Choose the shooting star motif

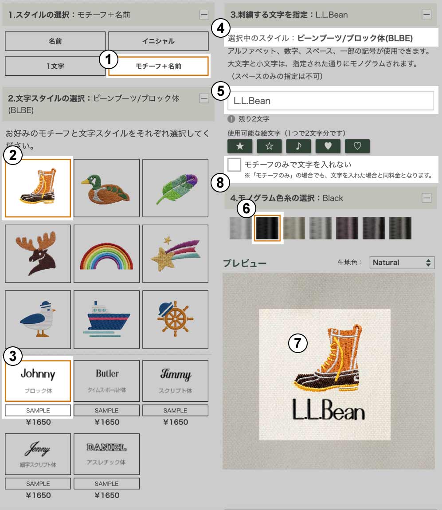coord(175,254)
